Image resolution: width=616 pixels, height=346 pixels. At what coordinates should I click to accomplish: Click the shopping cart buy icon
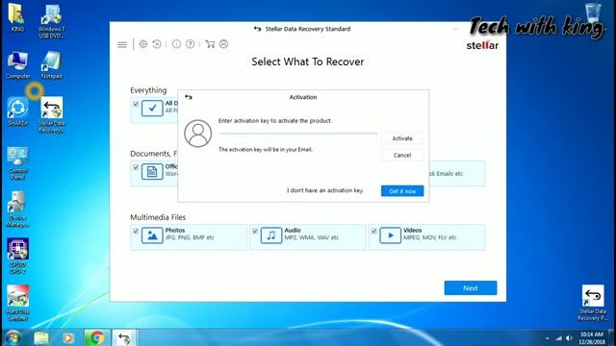click(x=210, y=44)
